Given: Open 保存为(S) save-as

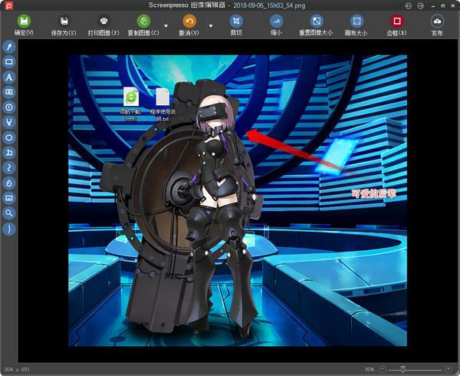Looking at the screenshot, I should [64, 25].
